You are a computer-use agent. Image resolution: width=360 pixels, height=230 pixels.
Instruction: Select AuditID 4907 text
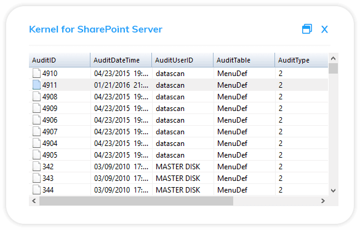pyautogui.click(x=50, y=132)
